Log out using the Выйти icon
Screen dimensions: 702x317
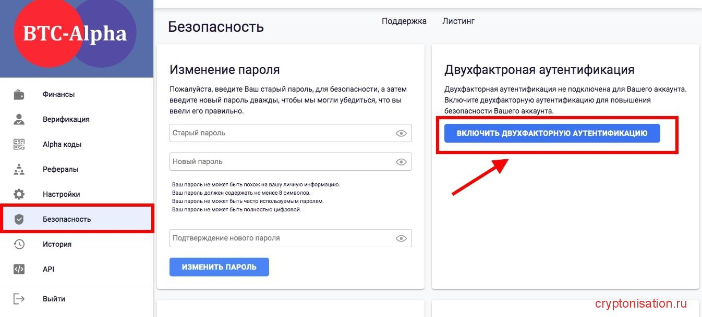tap(19, 298)
